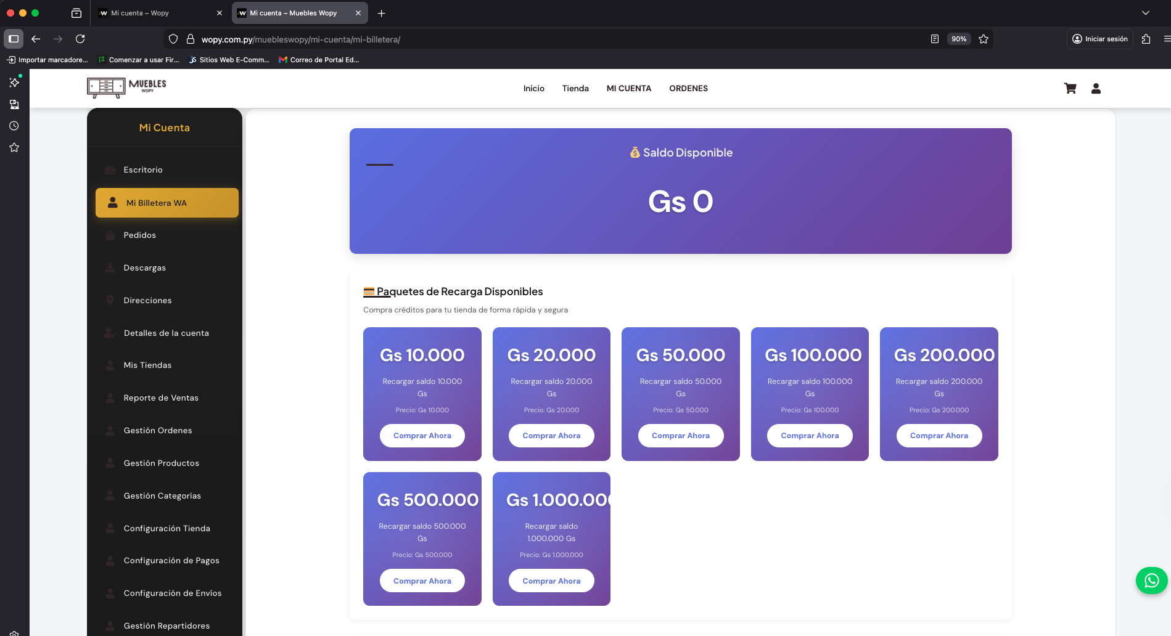Click the URL address bar field
This screenshot has height=636, width=1171.
point(555,39)
